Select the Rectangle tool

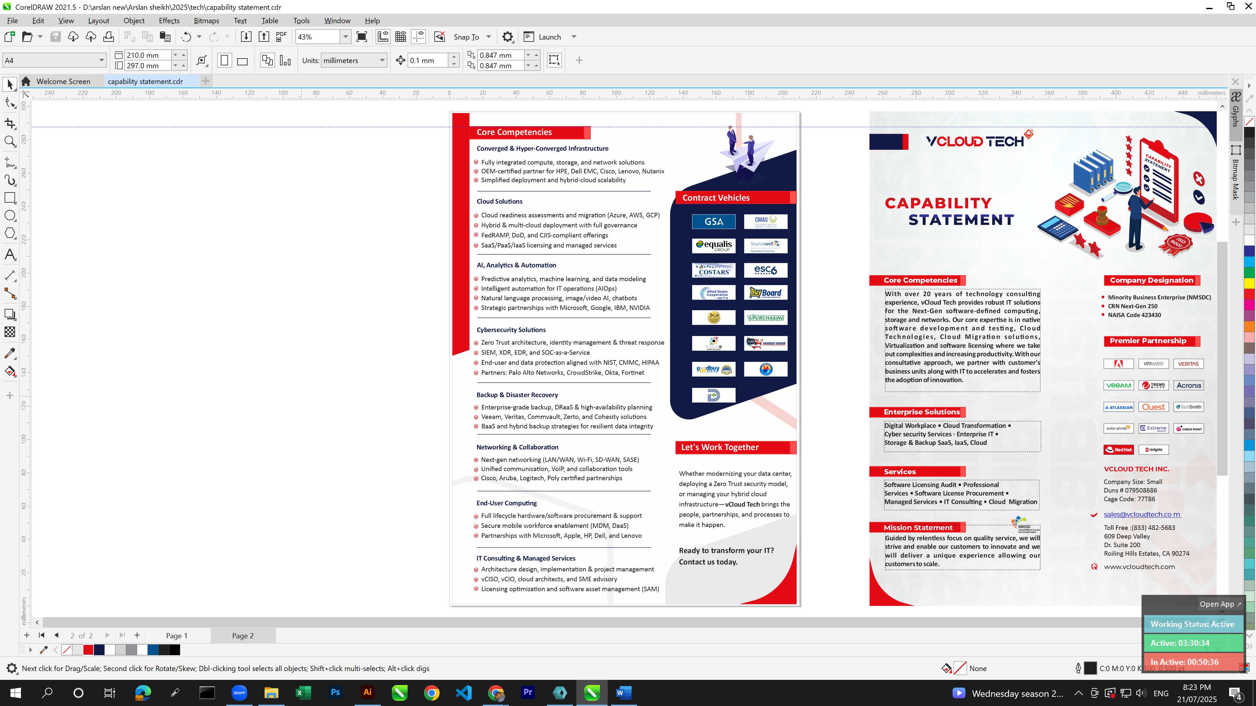click(10, 198)
